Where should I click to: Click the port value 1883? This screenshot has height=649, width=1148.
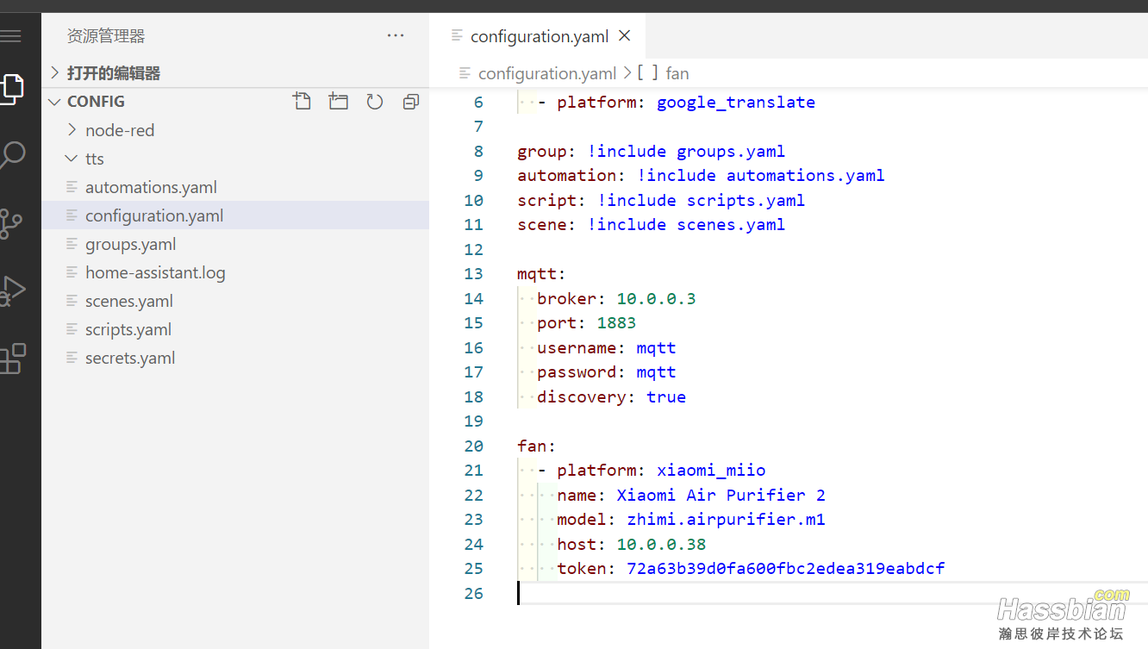point(616,323)
